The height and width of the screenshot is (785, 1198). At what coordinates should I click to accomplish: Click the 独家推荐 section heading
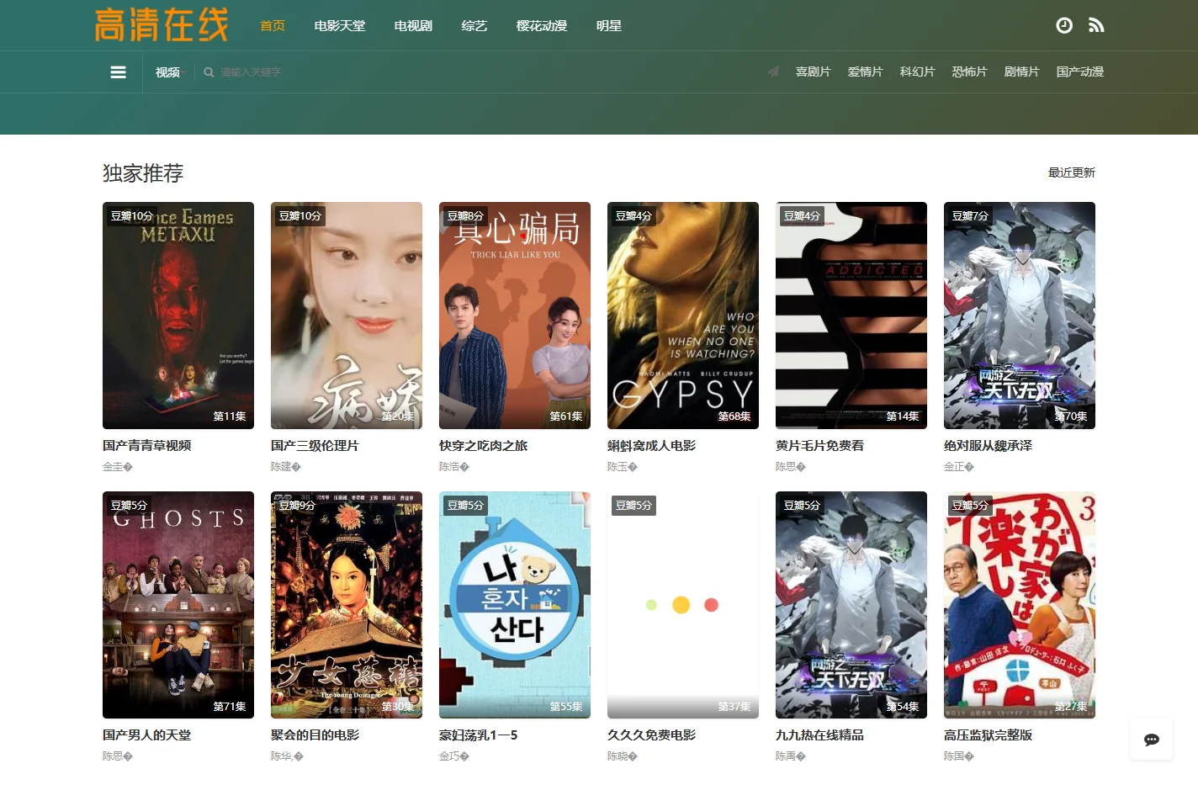coord(143,173)
